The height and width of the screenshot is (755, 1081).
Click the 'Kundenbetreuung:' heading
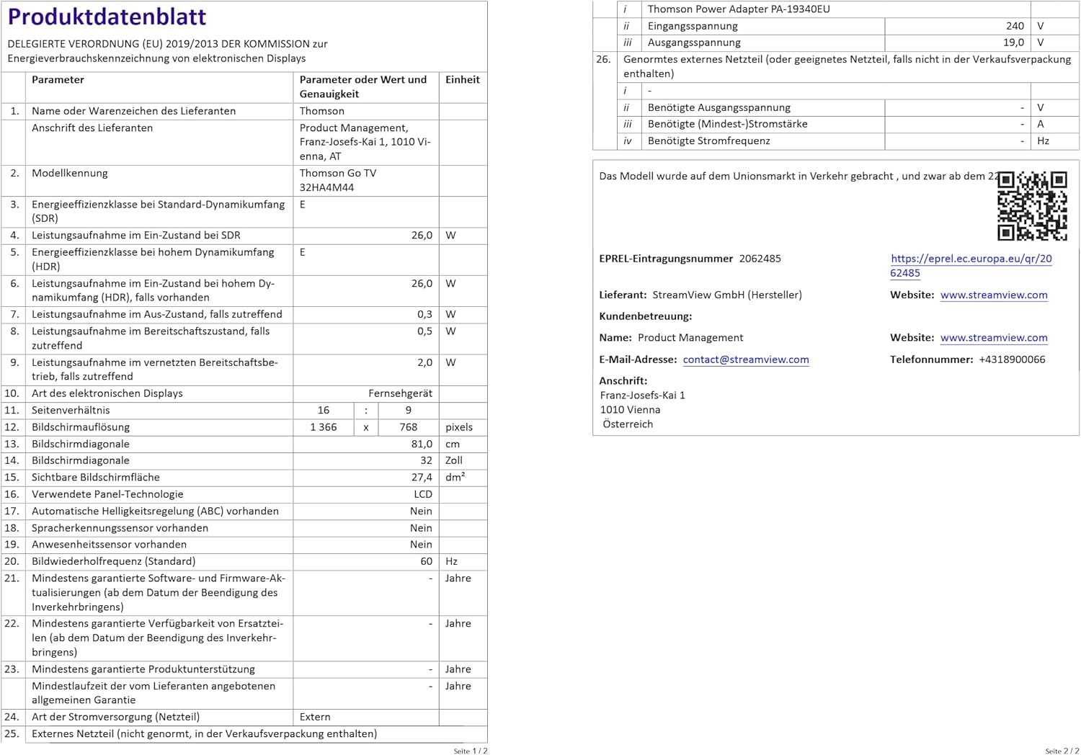click(646, 316)
